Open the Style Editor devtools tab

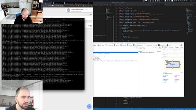101,45
